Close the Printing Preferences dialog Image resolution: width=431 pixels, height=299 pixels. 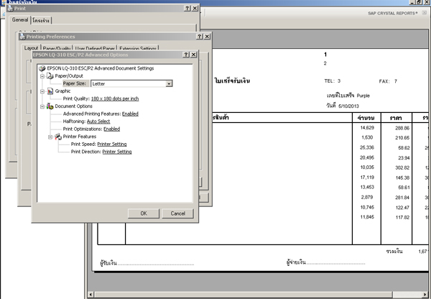click(208, 37)
